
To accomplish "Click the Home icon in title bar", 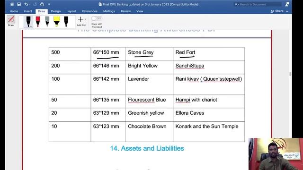I will (12, 4).
